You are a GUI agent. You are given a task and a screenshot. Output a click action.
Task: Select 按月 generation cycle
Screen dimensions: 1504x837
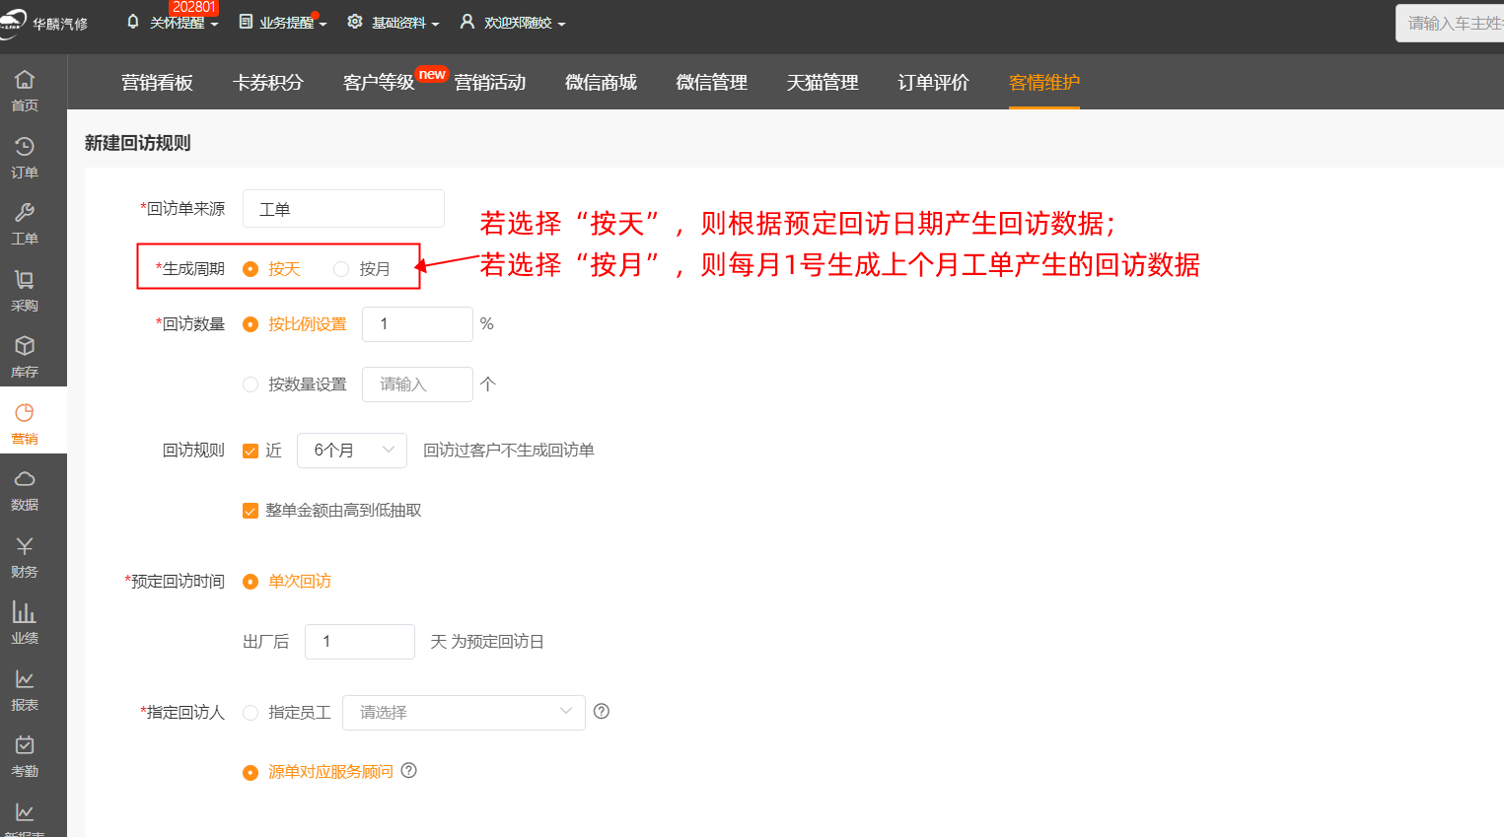341,269
